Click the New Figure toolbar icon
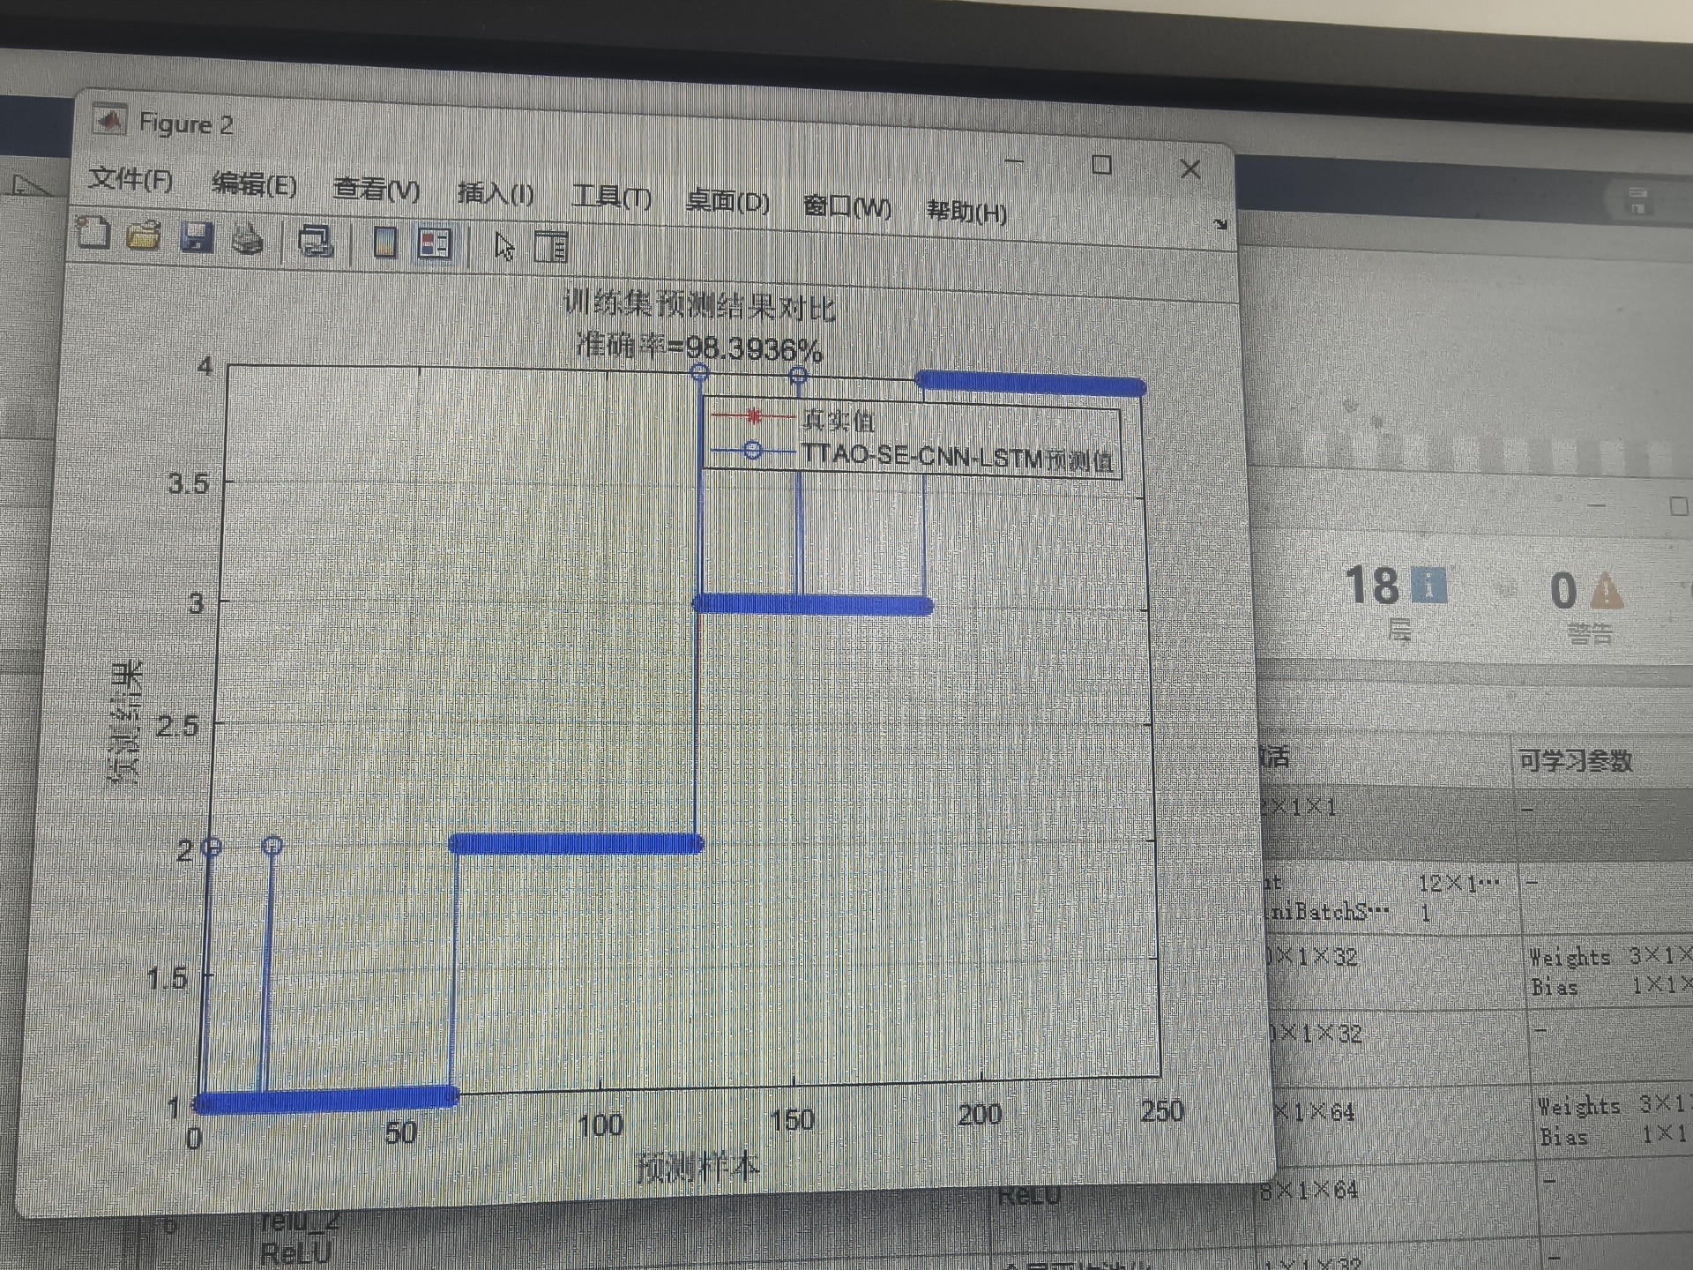Image resolution: width=1693 pixels, height=1270 pixels. point(93,233)
